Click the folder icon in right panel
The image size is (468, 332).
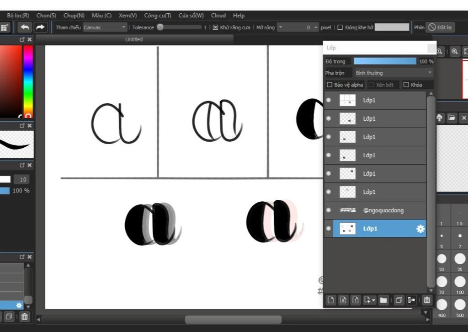coord(452,118)
